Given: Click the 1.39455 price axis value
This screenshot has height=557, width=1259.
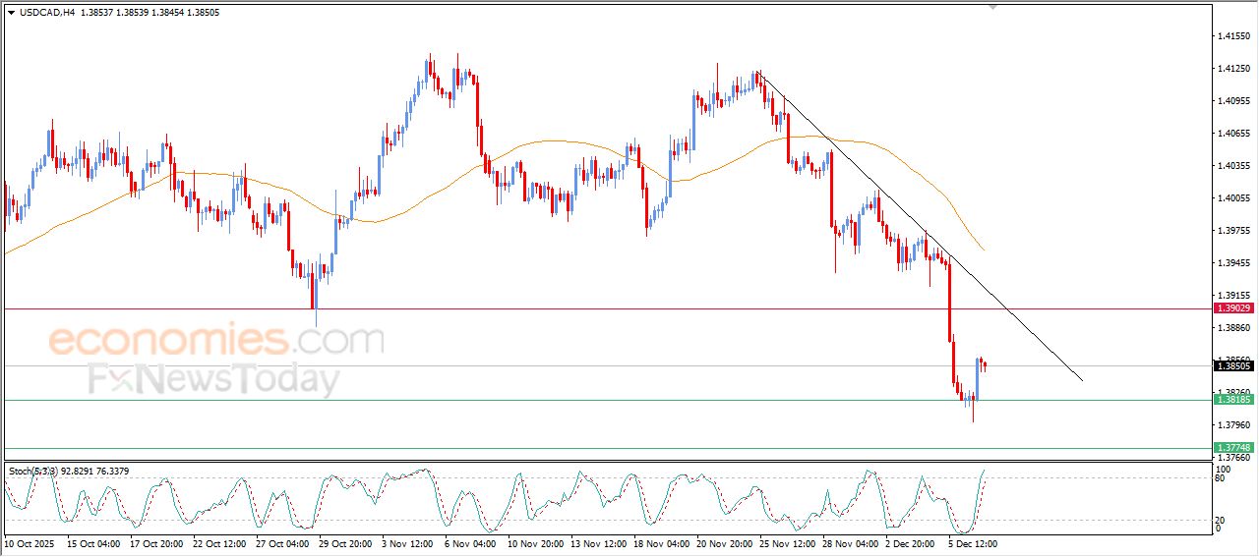Looking at the screenshot, I should pos(1233,263).
